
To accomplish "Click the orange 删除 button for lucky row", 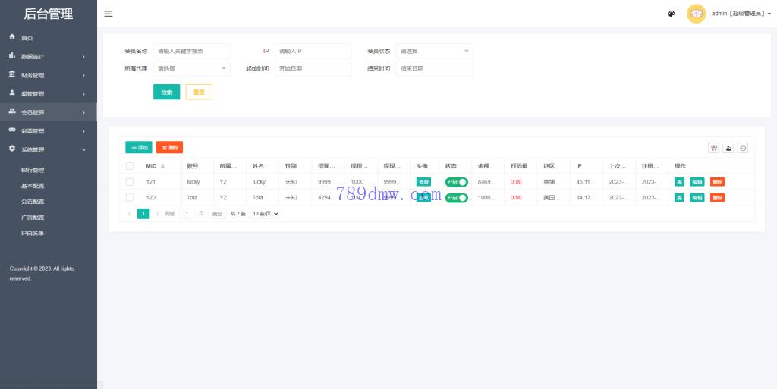I will 717,182.
